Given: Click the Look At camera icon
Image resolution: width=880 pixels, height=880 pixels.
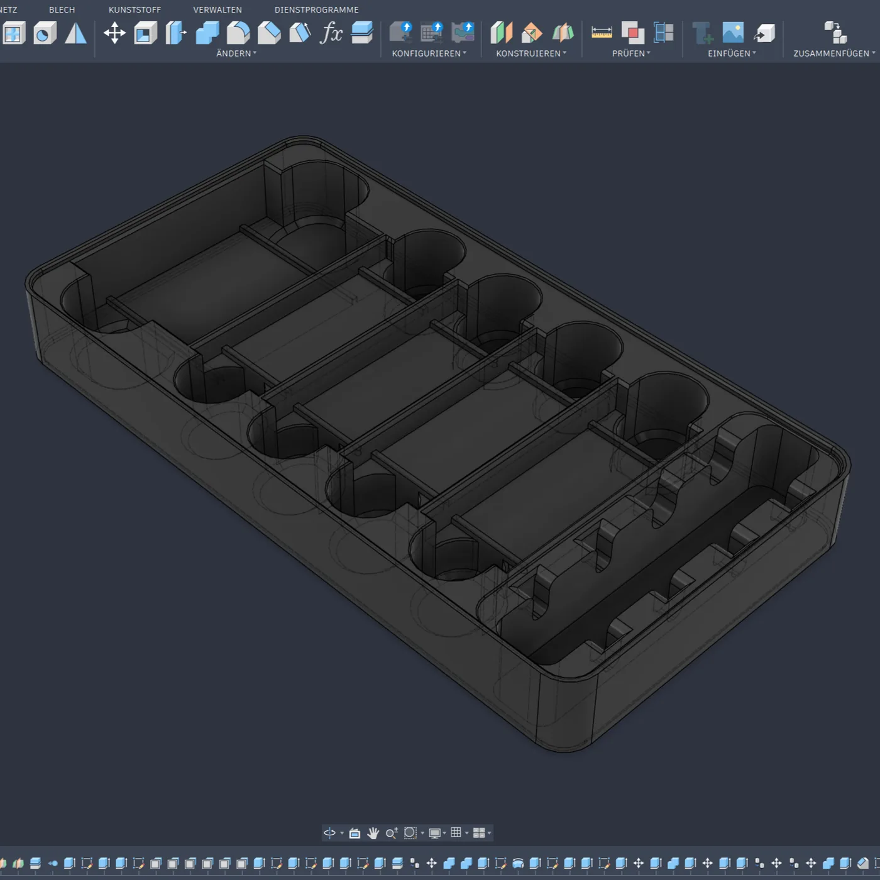Looking at the screenshot, I should [355, 833].
